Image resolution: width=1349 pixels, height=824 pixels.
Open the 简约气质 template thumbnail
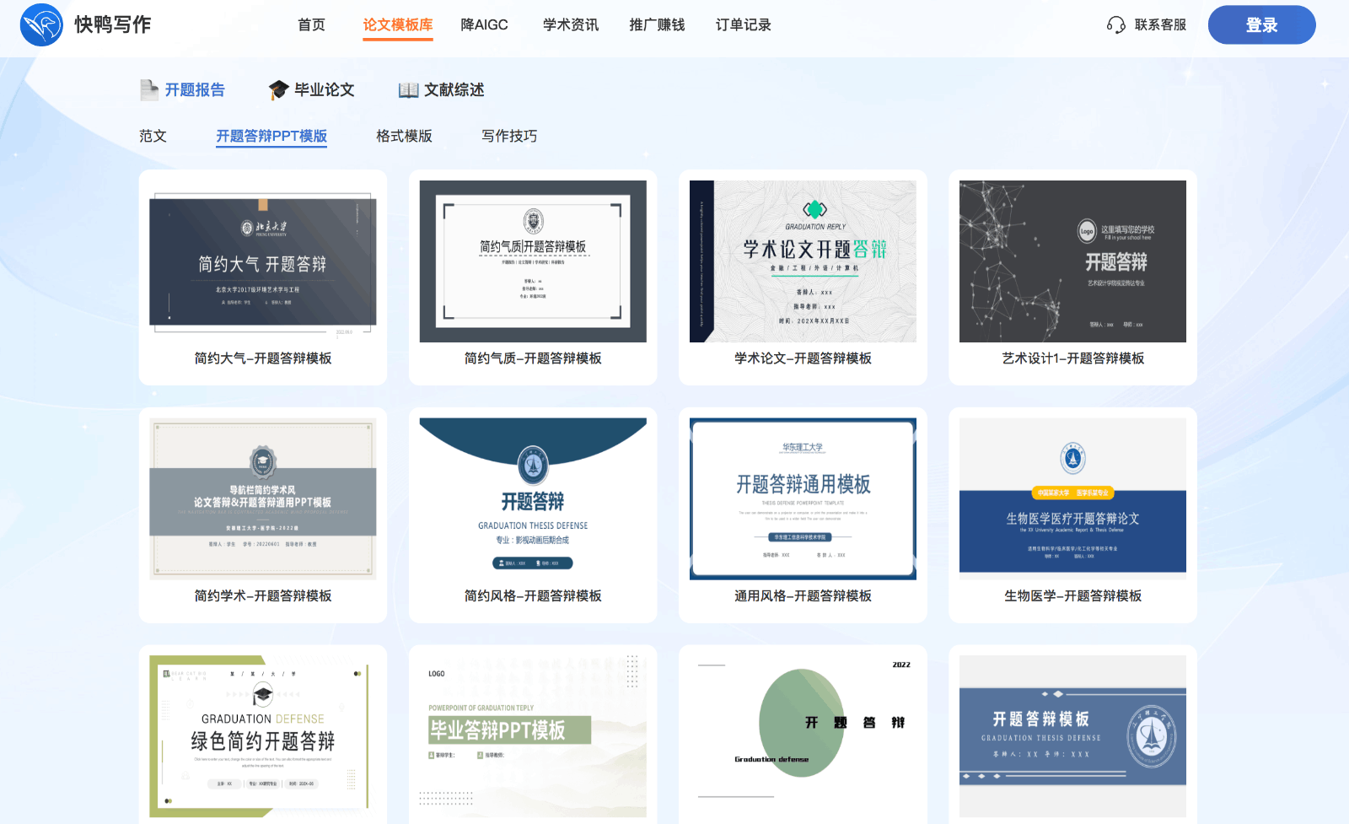click(x=533, y=261)
